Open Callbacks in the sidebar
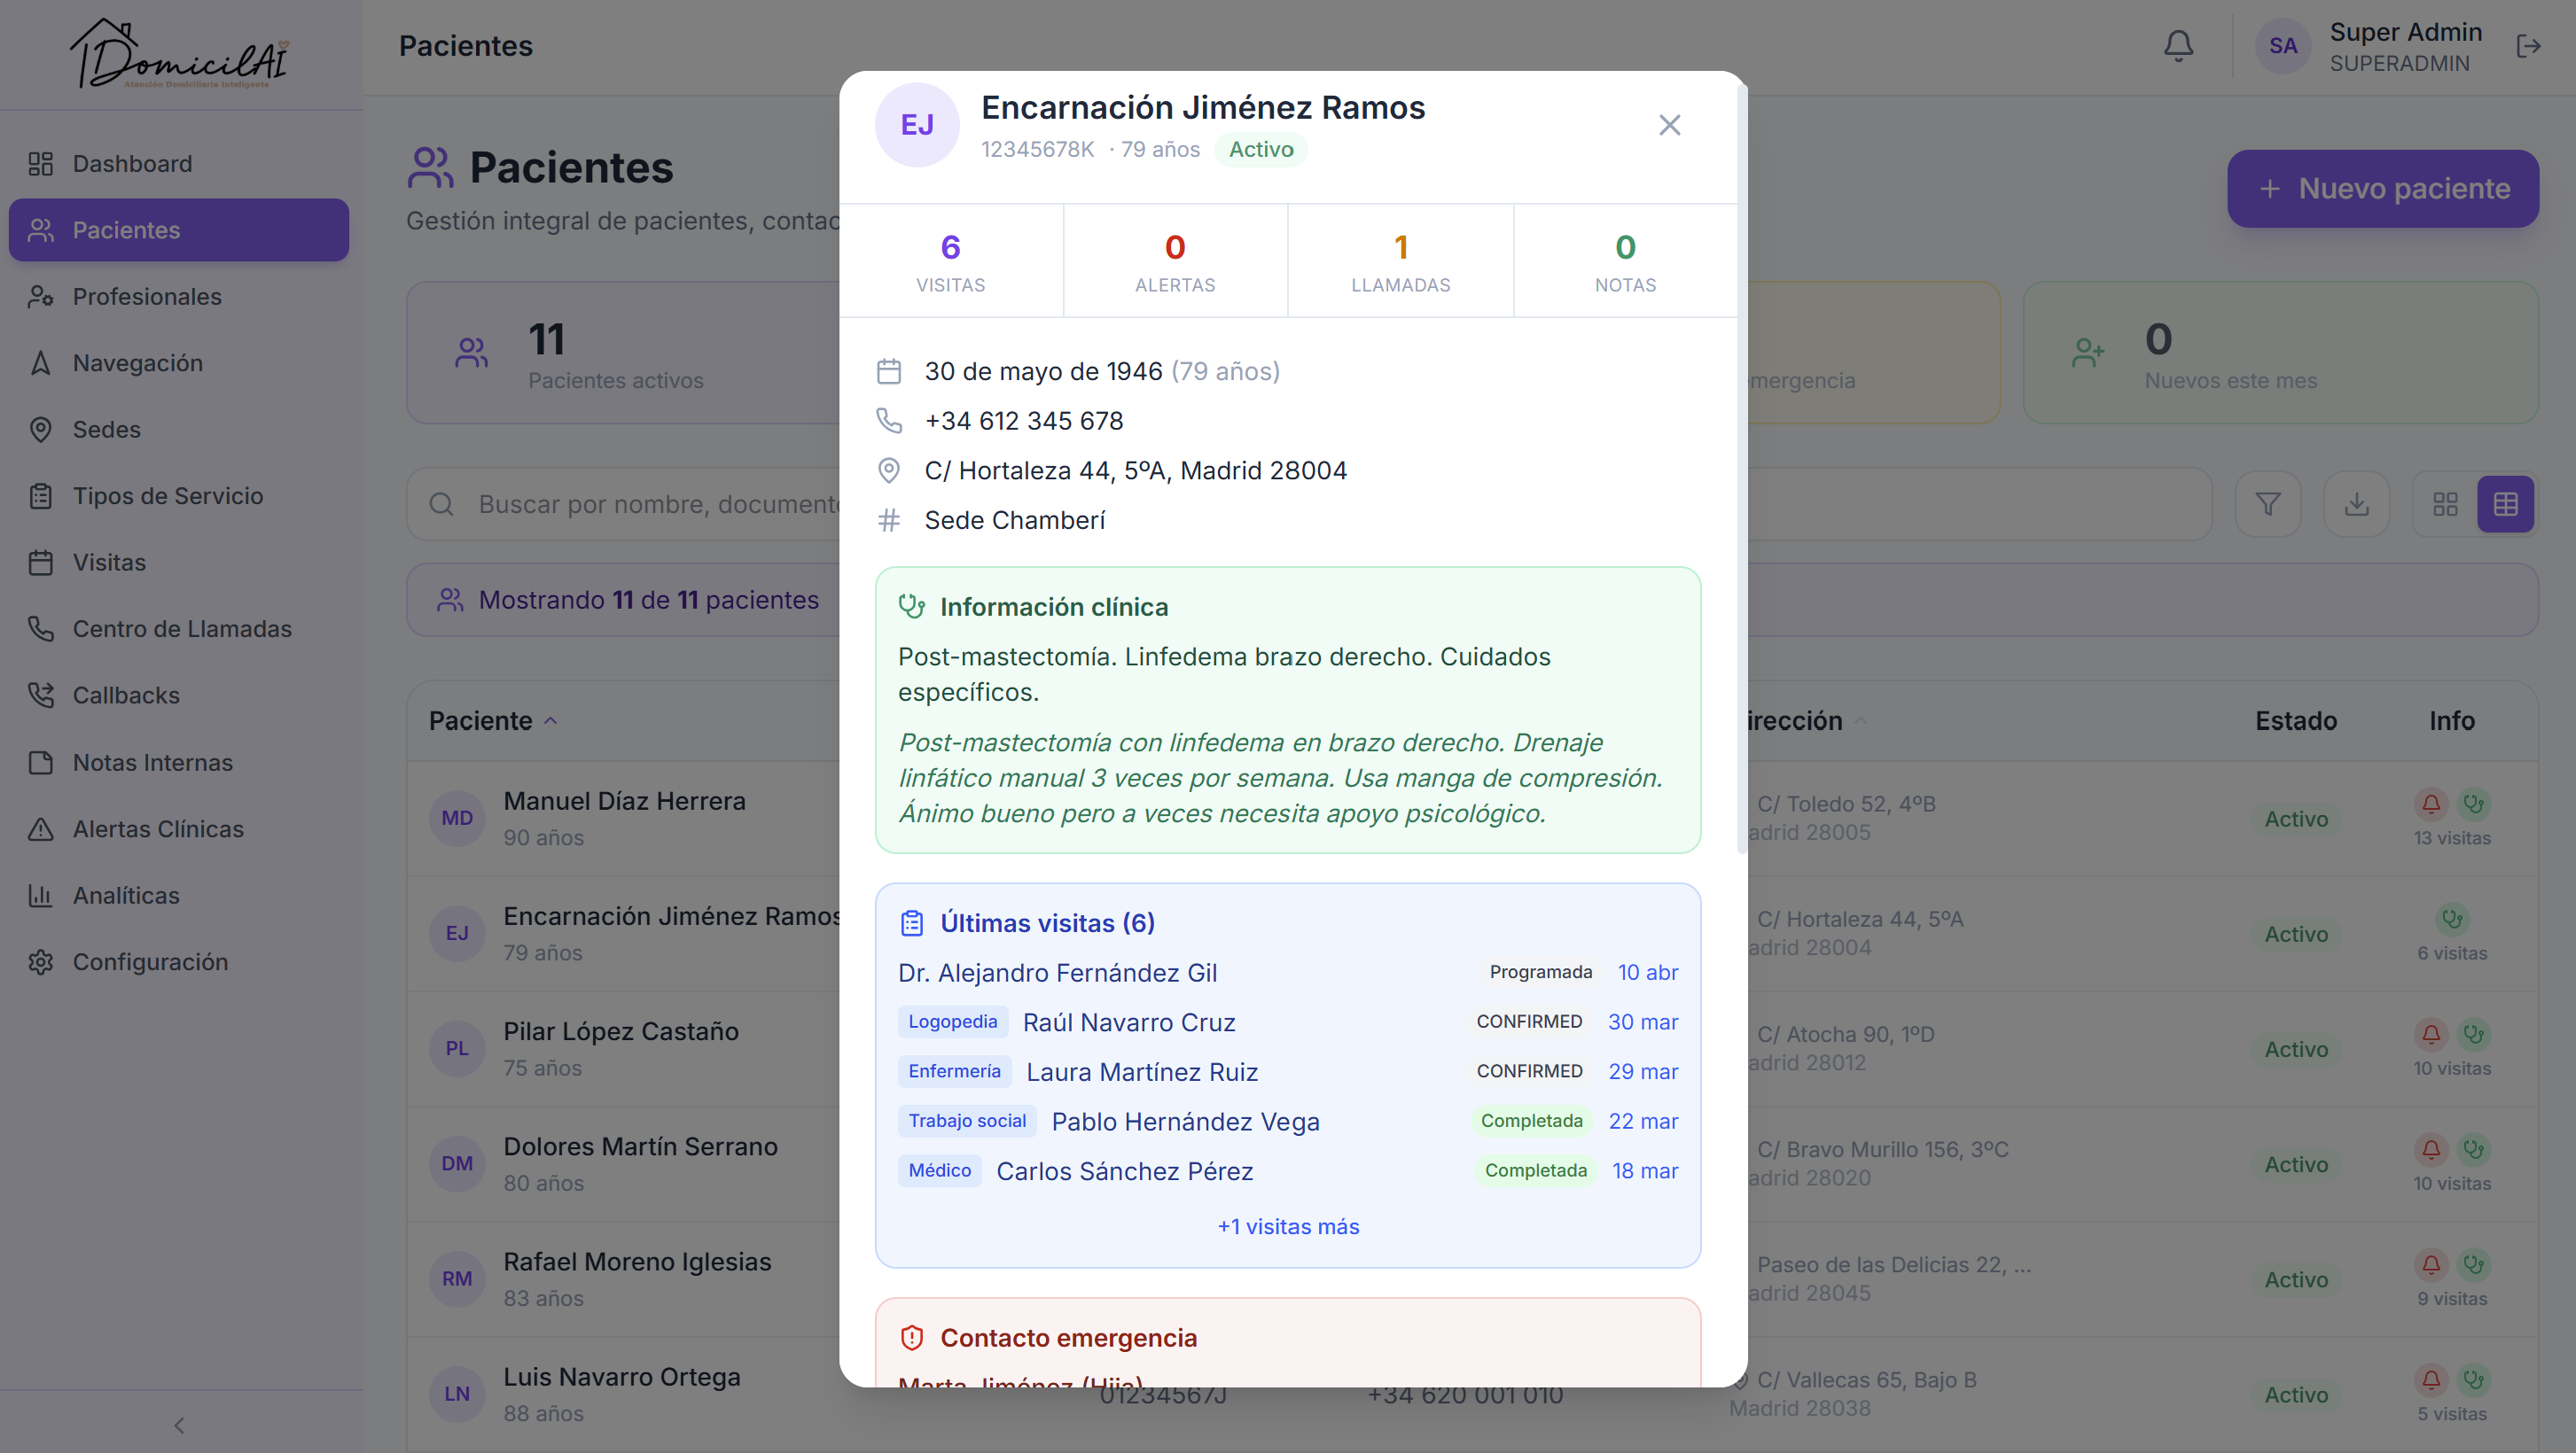 click(179, 695)
